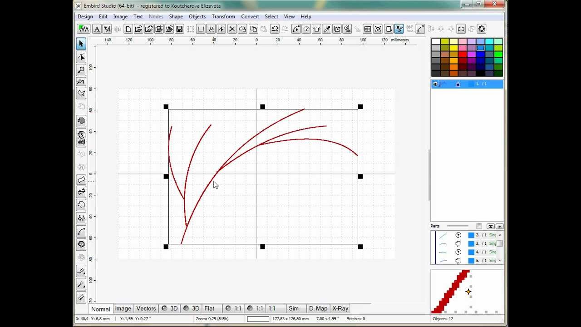The image size is (581, 327).
Task: Select the node edit tool below arrow tool
Action: pyautogui.click(x=81, y=57)
